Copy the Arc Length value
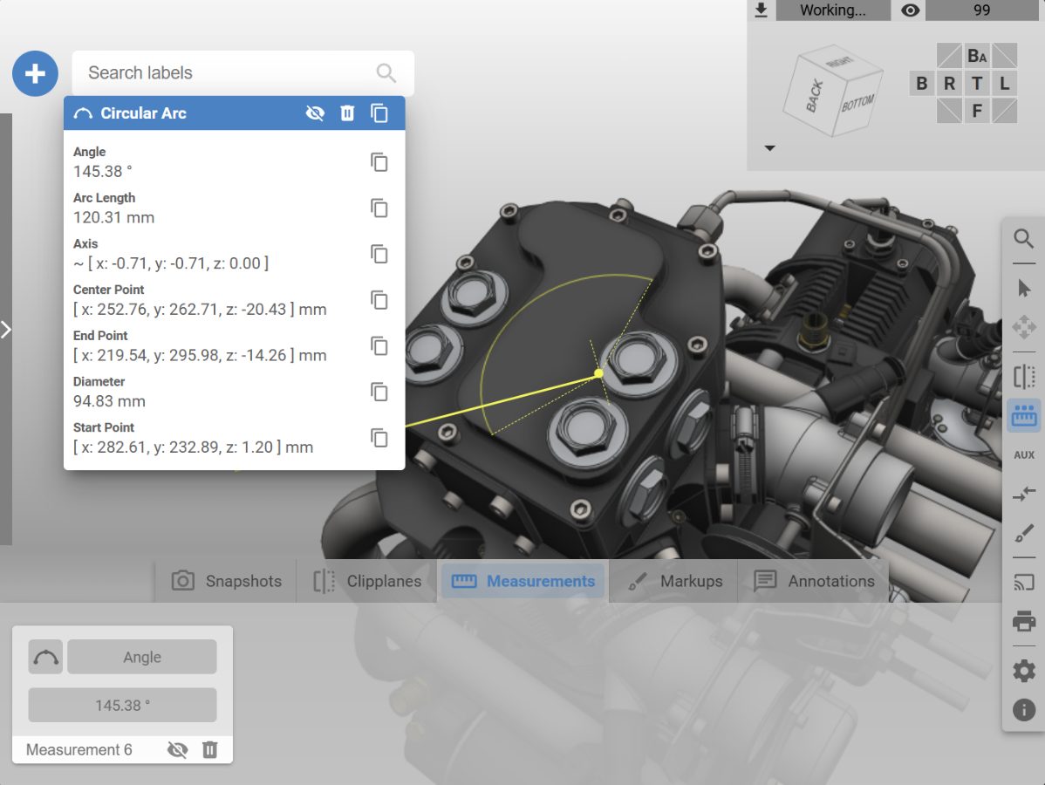This screenshot has height=785, width=1045. [379, 208]
